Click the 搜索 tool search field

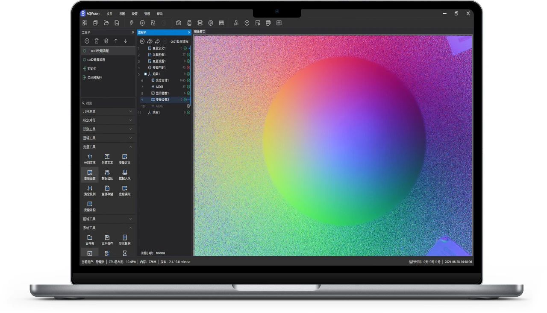108,103
